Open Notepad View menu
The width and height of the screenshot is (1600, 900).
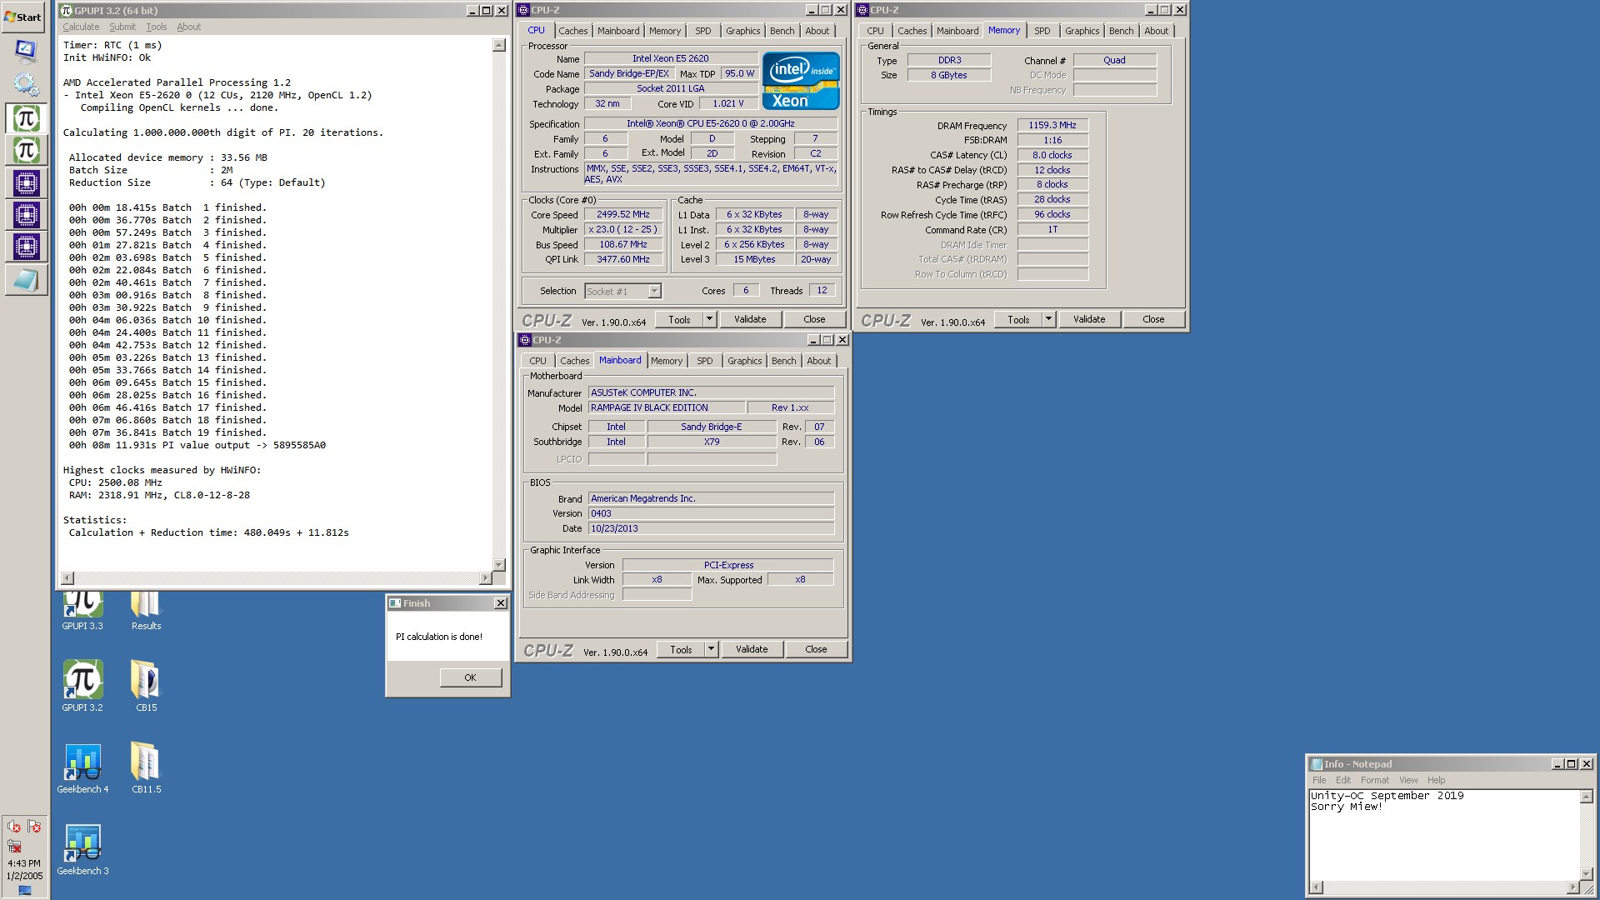pyautogui.click(x=1408, y=780)
